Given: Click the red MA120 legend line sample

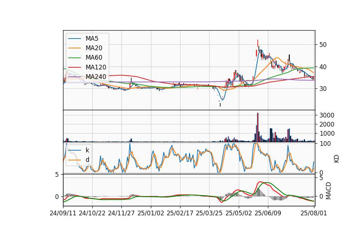Looking at the screenshot, I should click(x=74, y=67).
